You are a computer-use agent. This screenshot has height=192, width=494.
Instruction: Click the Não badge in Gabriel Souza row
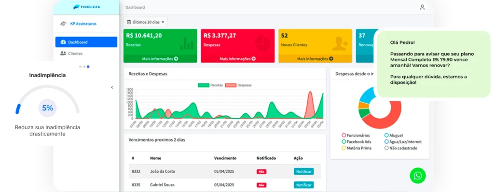point(261,185)
